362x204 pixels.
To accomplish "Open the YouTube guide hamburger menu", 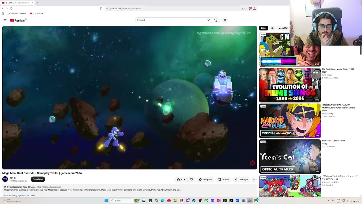I will (x=5, y=20).
